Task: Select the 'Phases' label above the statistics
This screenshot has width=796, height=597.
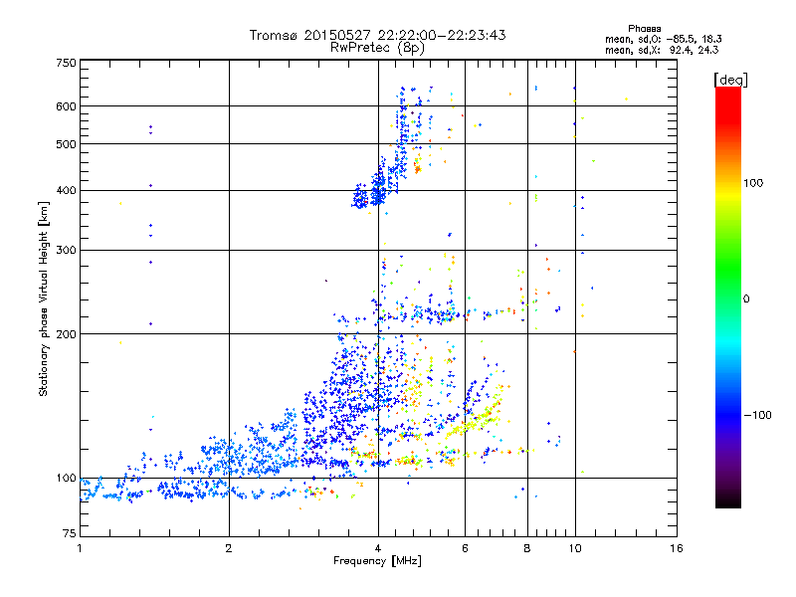Action: [644, 29]
